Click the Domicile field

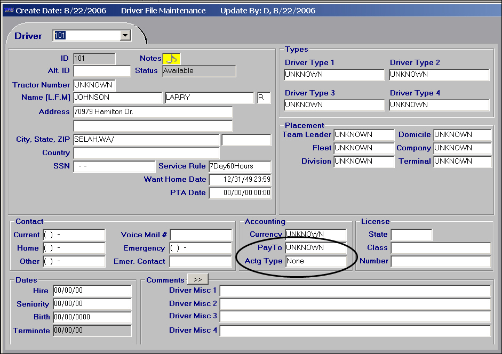[463, 135]
